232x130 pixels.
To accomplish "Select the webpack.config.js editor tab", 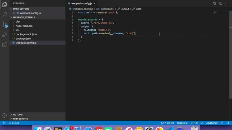I will (82, 3).
